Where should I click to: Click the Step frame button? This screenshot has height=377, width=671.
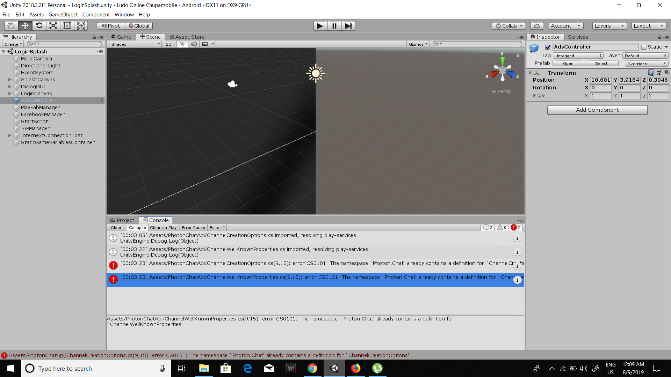click(x=348, y=26)
